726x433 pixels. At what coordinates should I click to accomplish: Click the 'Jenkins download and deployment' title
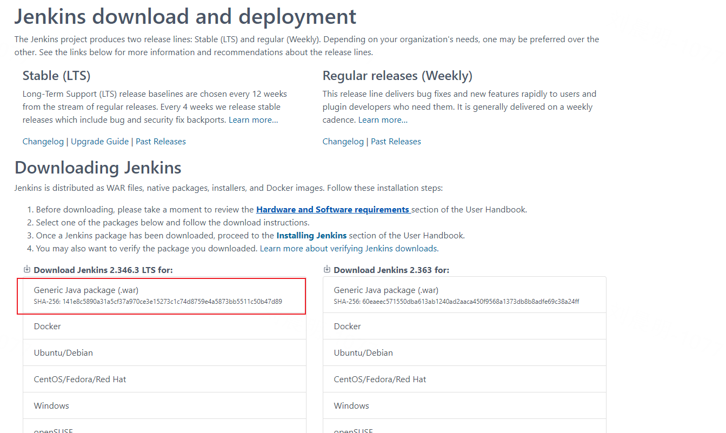(185, 17)
